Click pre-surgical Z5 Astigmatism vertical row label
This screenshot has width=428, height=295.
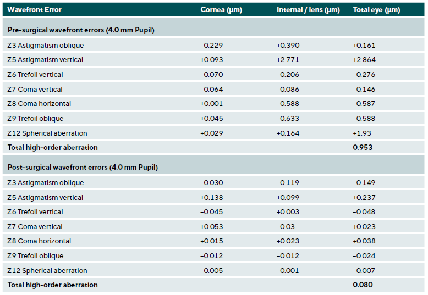click(x=45, y=60)
